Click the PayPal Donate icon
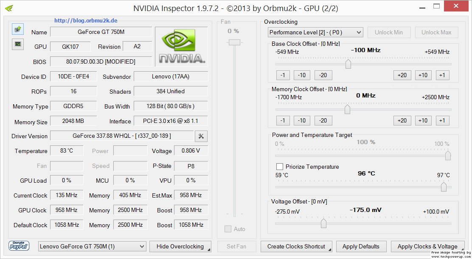 tap(19, 246)
